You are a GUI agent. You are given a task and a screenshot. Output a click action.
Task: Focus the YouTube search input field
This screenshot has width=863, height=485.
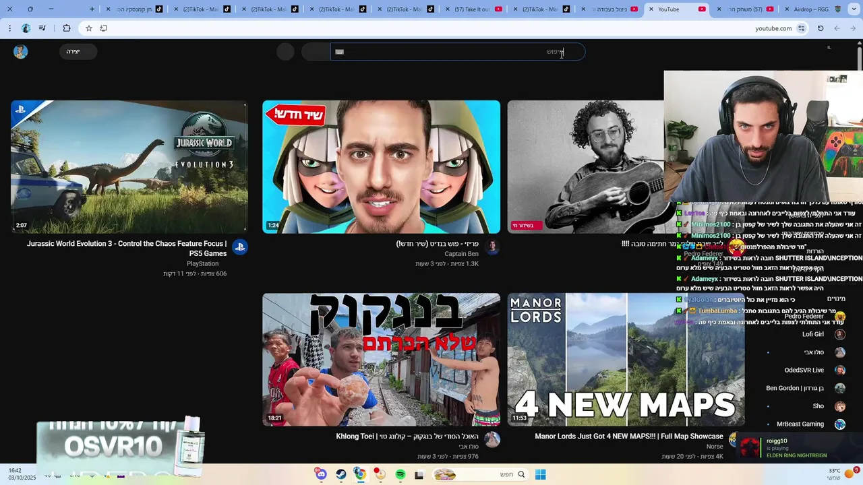point(458,52)
